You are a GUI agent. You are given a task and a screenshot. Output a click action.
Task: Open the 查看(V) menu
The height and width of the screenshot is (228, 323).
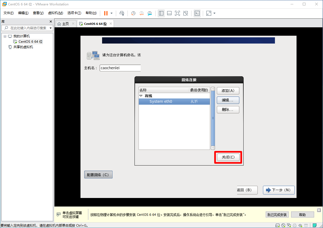point(38,13)
